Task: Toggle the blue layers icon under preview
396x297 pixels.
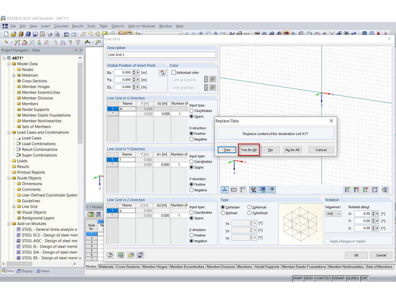Action: click(263, 190)
